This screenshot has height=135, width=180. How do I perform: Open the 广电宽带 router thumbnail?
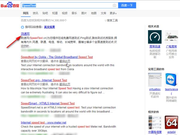tap(171, 37)
